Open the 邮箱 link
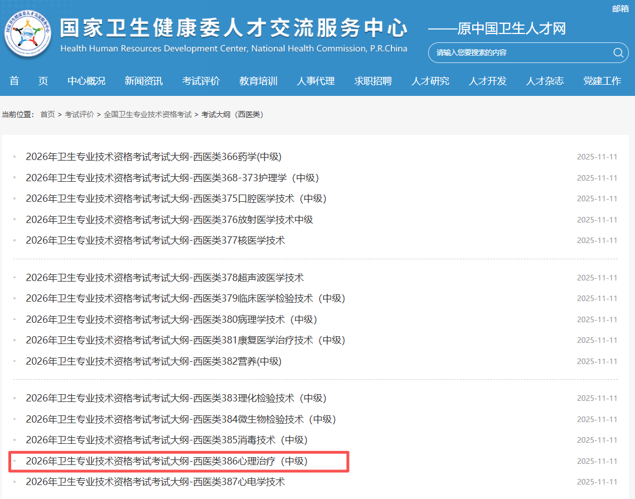635x499 pixels. pos(620,8)
